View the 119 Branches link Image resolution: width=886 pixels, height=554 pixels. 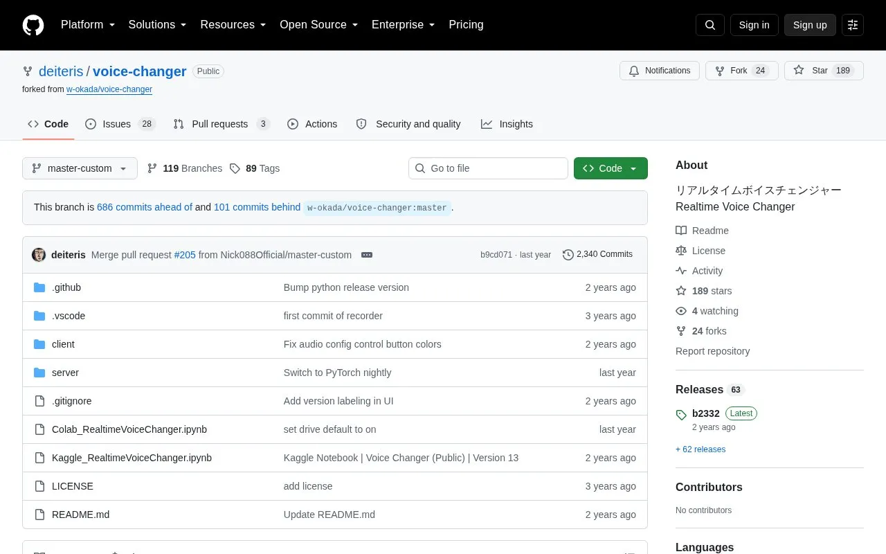tap(185, 168)
